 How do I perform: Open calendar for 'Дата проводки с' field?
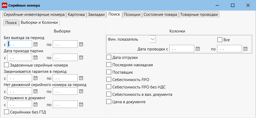pyautogui.click(x=197, y=49)
